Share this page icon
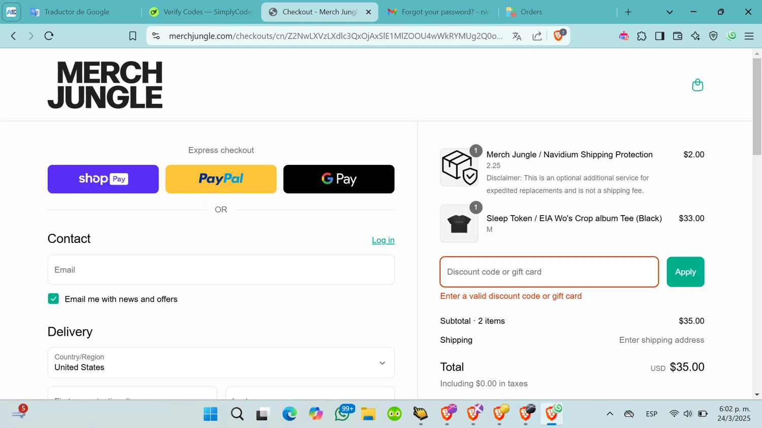This screenshot has width=762, height=428. coord(537,36)
